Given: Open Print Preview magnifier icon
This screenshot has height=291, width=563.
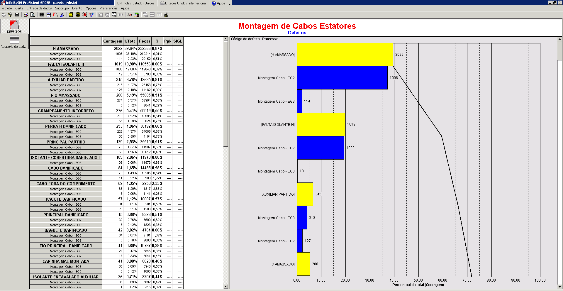Looking at the screenshot, I should [x=33, y=15].
